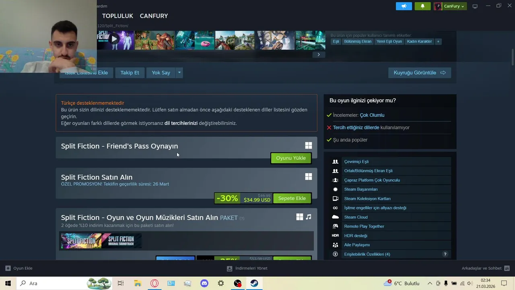Click Kuyruğu Görüntüle button
Viewport: 515px width, 290px height.
point(420,72)
